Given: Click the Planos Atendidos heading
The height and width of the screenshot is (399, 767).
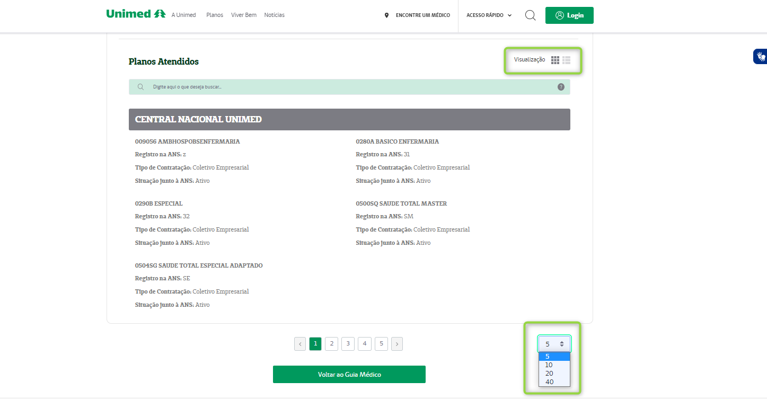Looking at the screenshot, I should 164,61.
